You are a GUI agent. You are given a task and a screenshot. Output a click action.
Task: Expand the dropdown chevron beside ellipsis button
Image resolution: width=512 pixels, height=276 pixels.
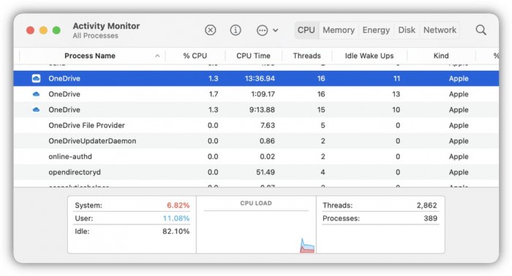click(275, 31)
